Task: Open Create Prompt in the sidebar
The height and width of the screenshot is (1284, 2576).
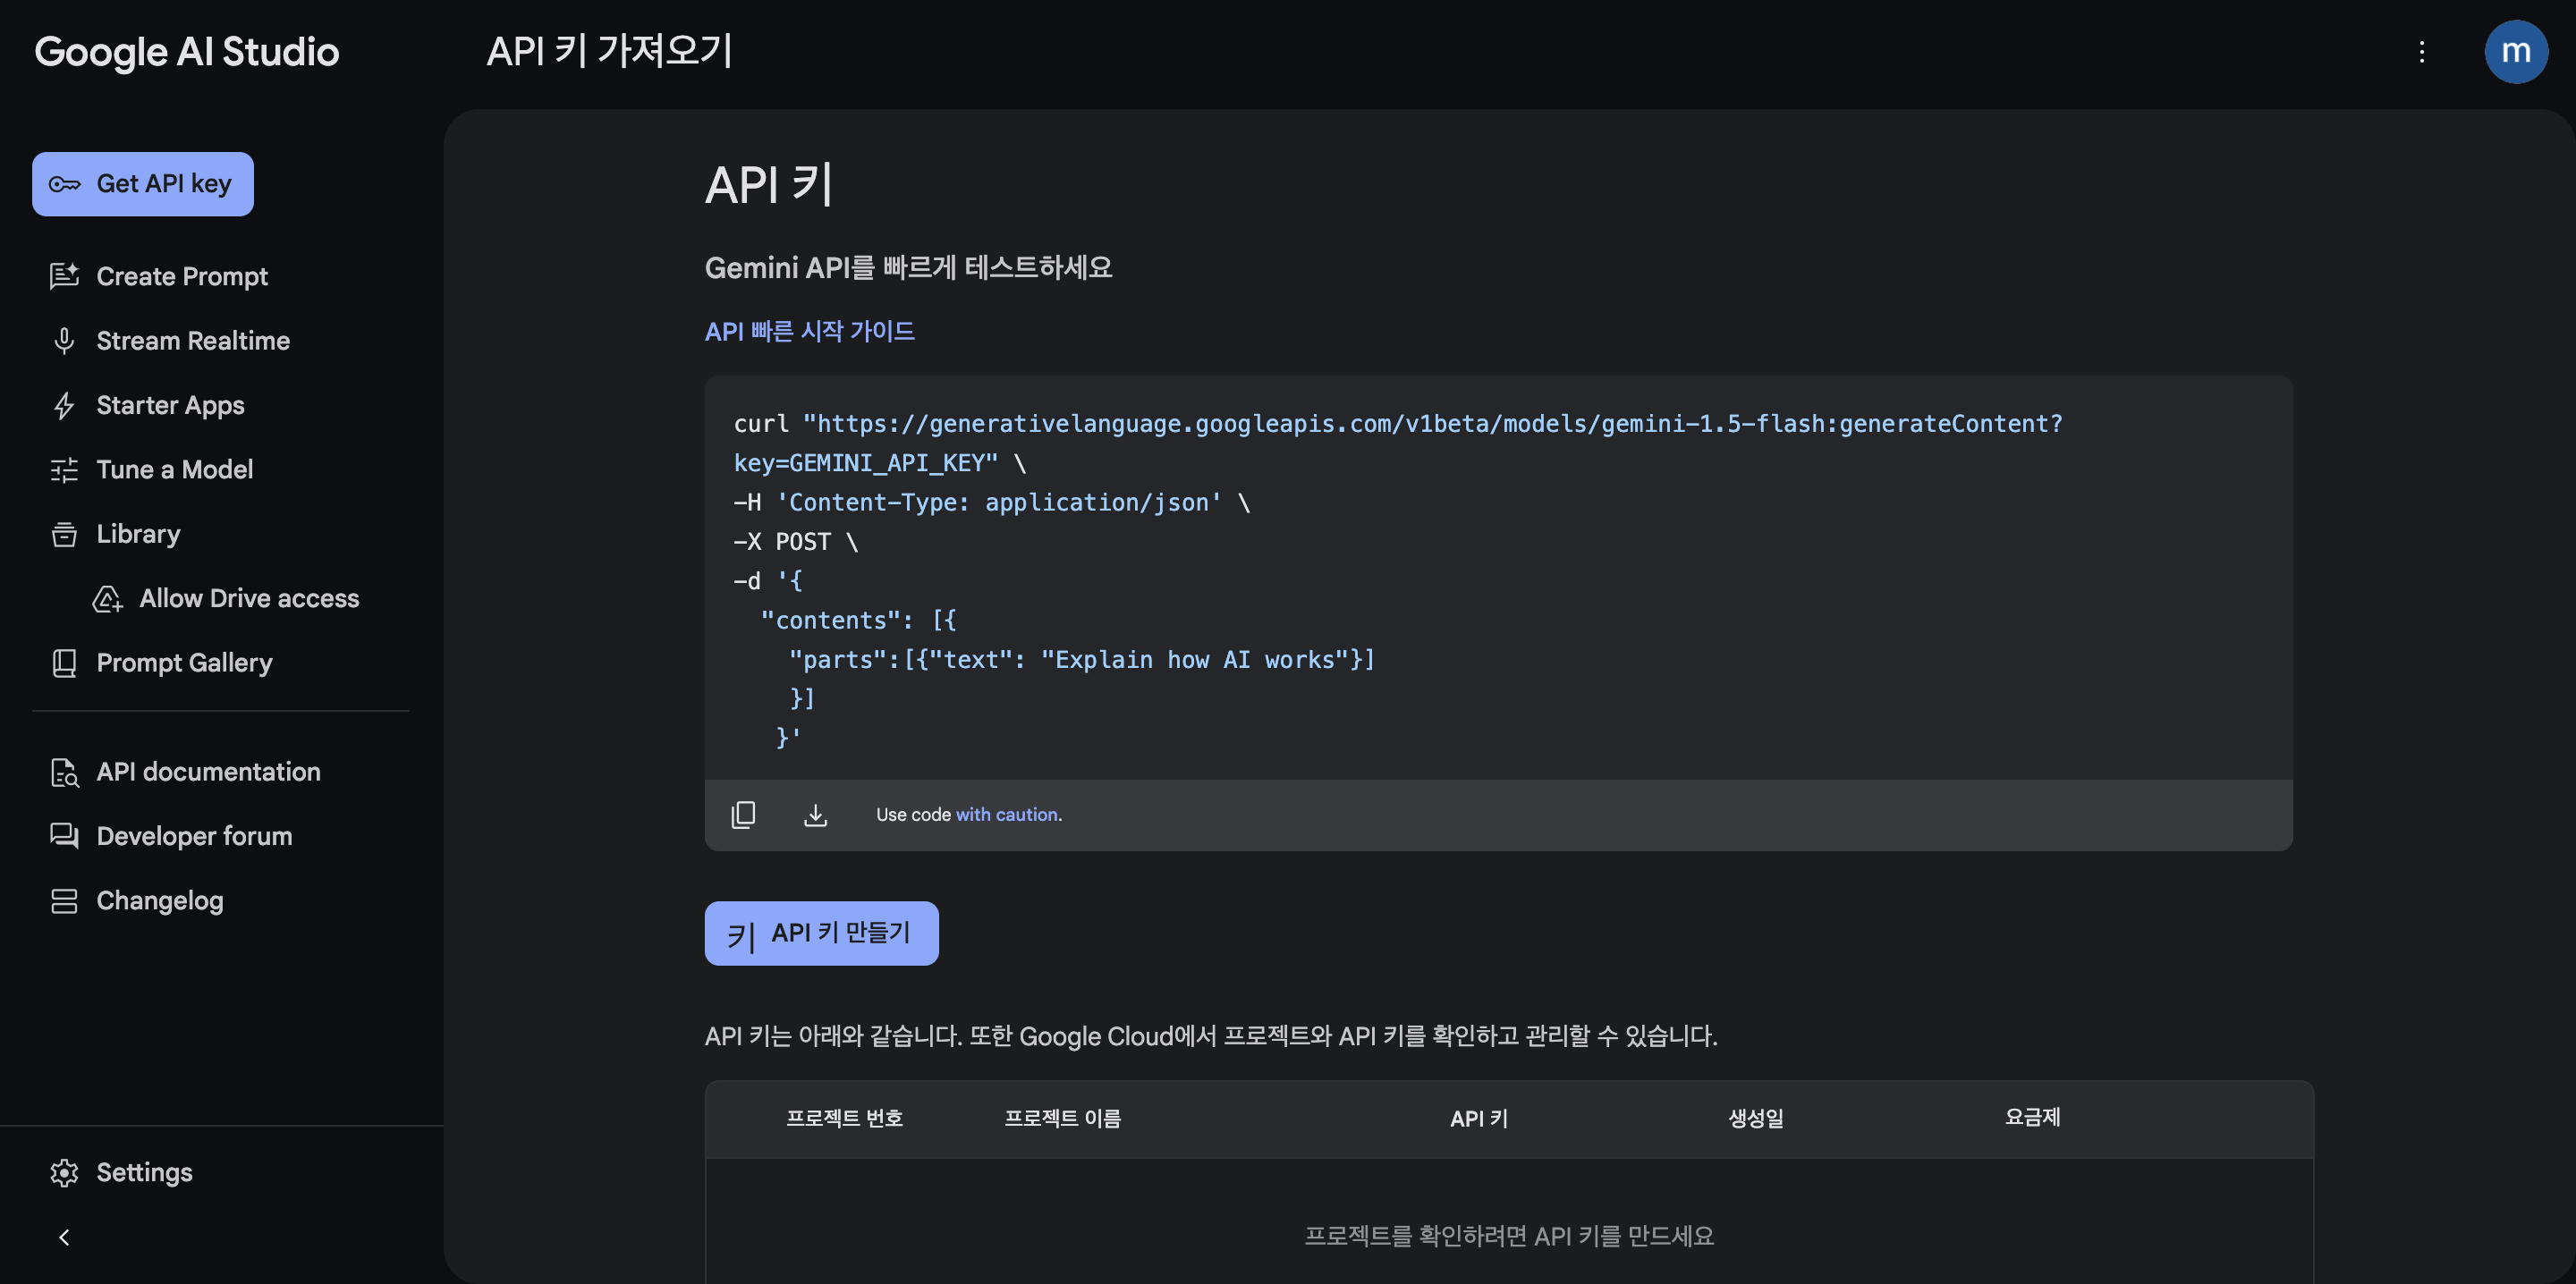Action: click(x=181, y=277)
